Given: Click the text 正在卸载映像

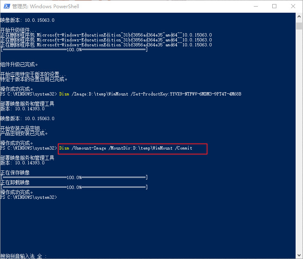Looking at the screenshot, I should coord(15,182).
